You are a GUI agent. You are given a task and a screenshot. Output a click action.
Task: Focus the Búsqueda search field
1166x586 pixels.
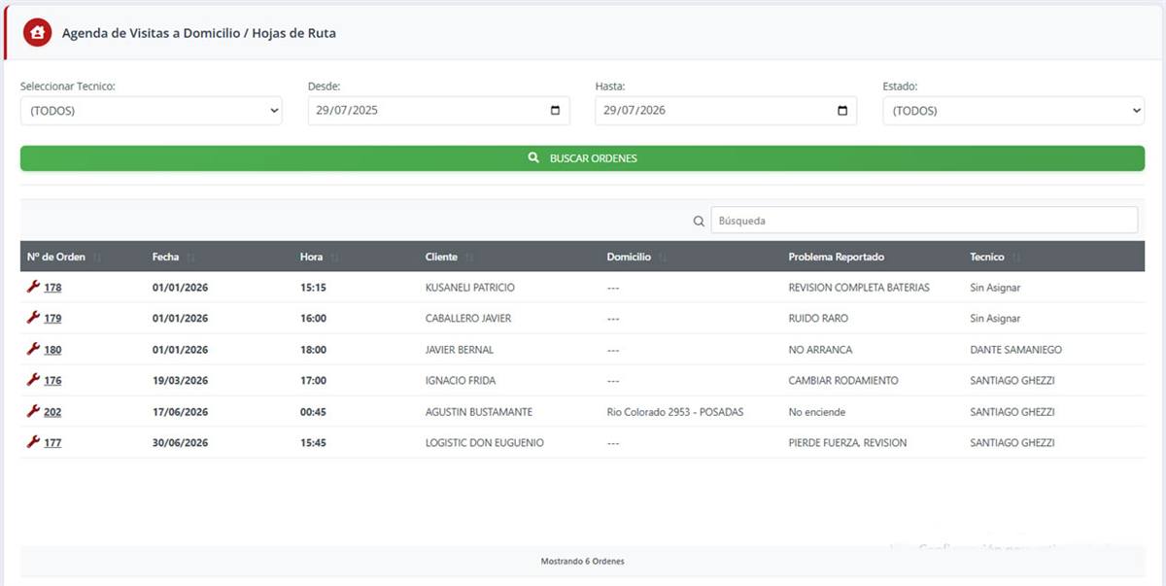pos(924,221)
